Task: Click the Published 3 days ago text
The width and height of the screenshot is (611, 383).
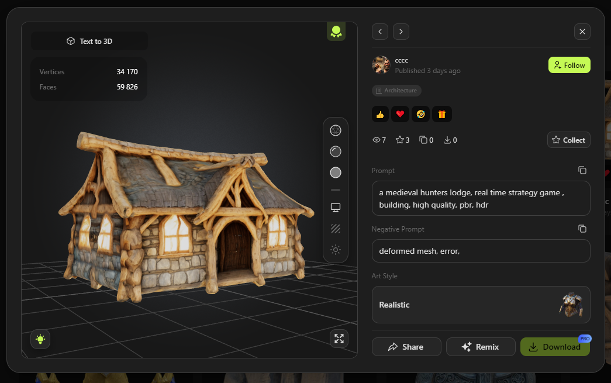Action: click(x=427, y=71)
